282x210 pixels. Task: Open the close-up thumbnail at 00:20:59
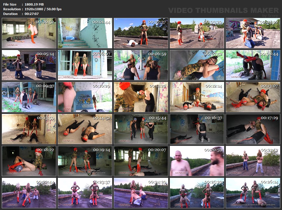pos(197,161)
